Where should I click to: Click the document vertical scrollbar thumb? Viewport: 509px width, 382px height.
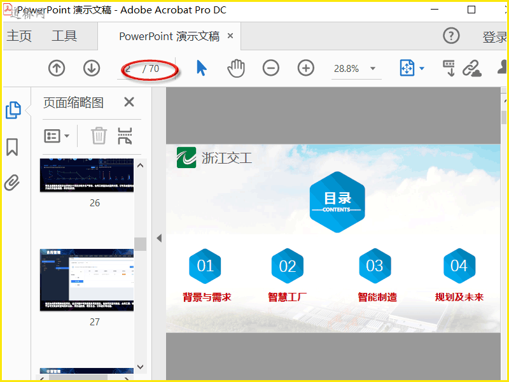coord(503,117)
